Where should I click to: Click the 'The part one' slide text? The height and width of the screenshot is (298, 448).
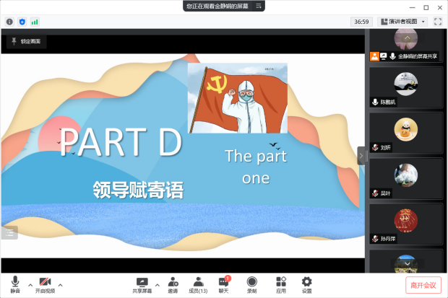(x=256, y=167)
